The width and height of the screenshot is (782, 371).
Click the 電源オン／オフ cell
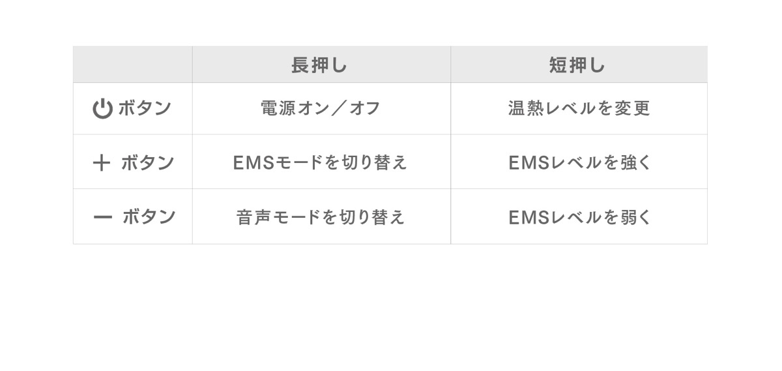tap(321, 109)
